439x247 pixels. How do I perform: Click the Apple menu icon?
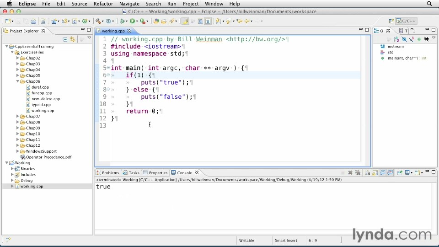pyautogui.click(x=9, y=4)
